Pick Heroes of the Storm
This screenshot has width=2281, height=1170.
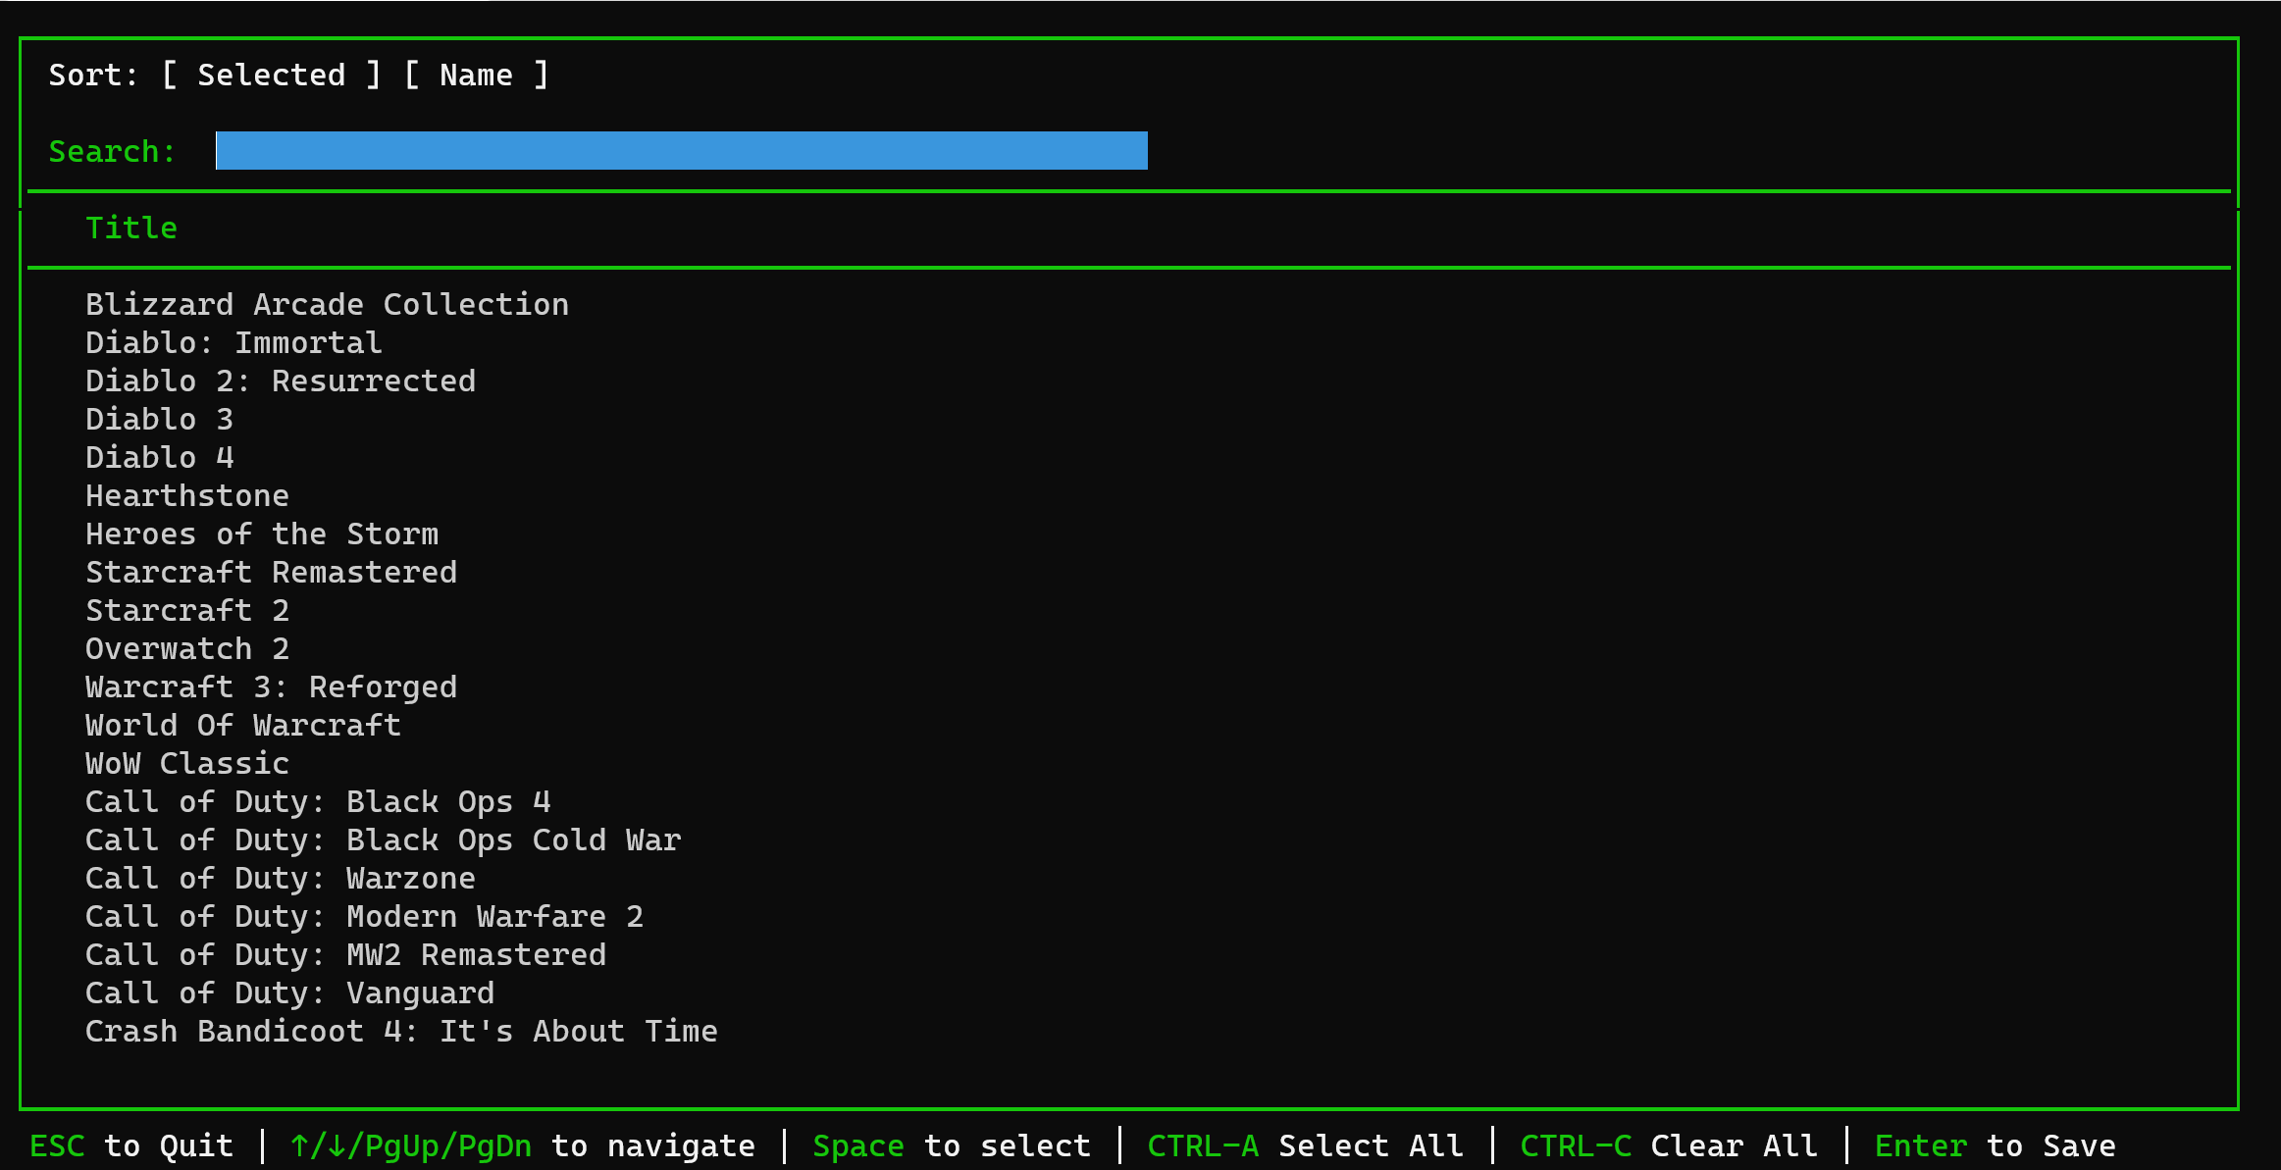point(262,534)
